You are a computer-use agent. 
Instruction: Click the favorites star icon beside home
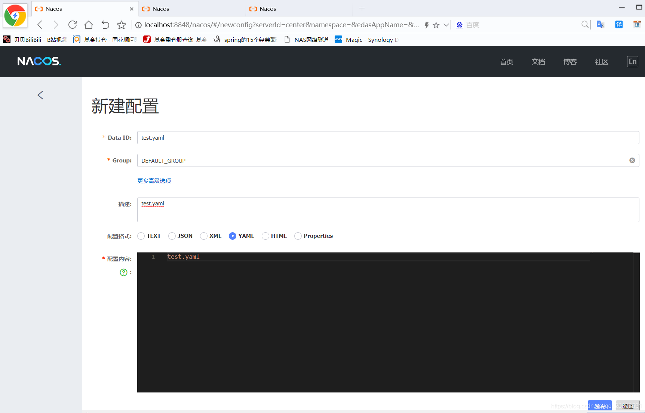[x=122, y=25]
